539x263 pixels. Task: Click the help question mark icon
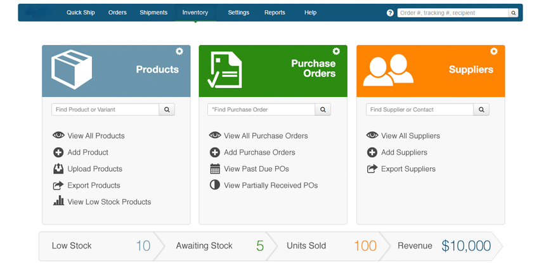(390, 13)
